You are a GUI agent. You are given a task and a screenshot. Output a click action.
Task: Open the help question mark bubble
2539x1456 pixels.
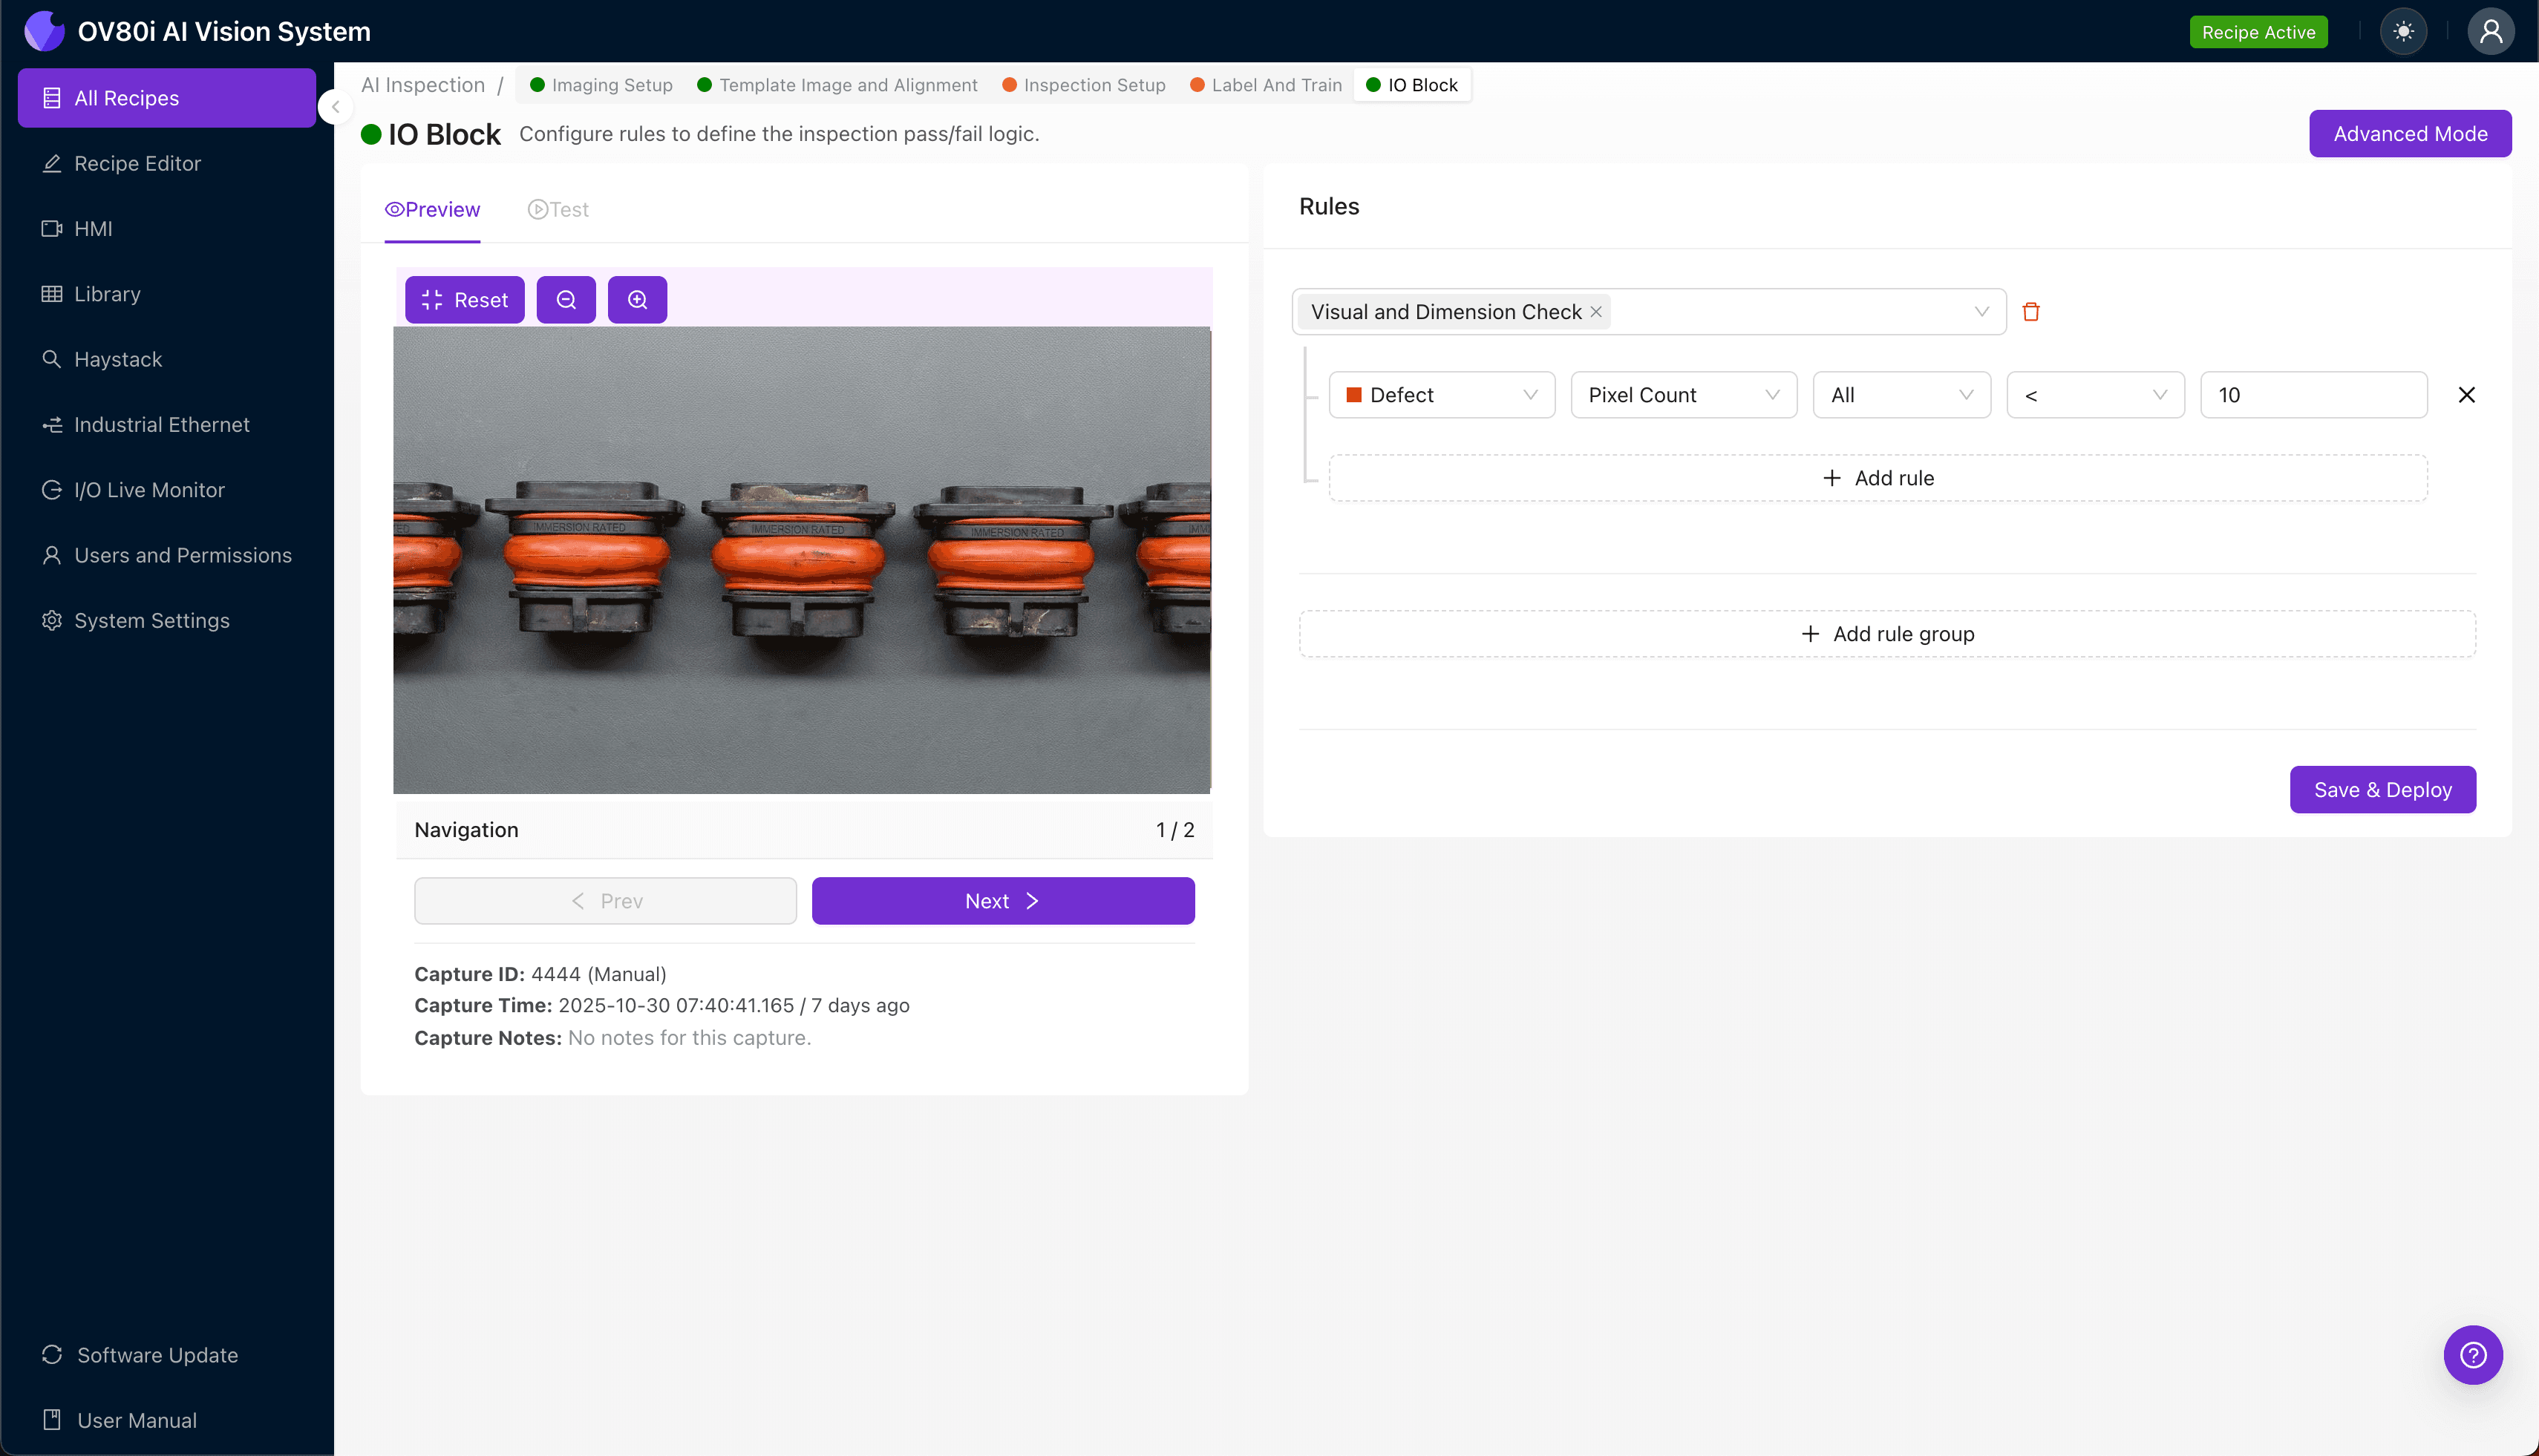click(x=2472, y=1355)
